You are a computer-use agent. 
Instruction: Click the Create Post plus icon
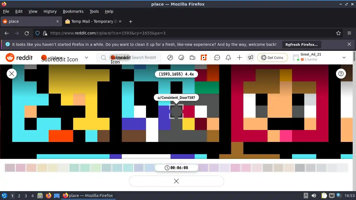(239, 57)
